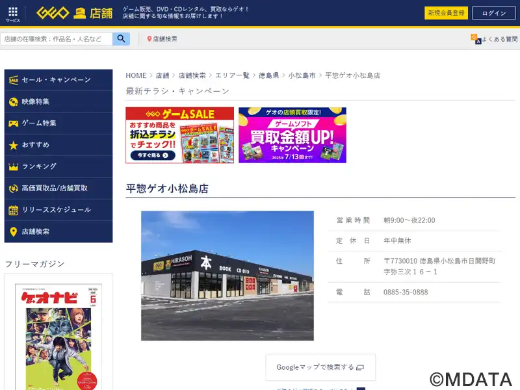This screenshot has height=390, width=520.
Task: Click the yen recycle icon for 高価買取品
Action: pyautogui.click(x=13, y=188)
